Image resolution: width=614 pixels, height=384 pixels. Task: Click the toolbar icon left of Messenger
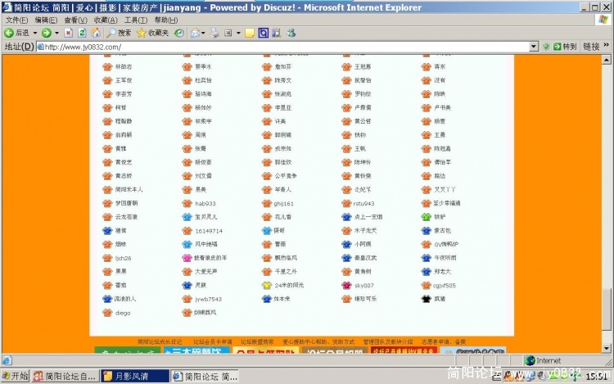tap(277, 33)
